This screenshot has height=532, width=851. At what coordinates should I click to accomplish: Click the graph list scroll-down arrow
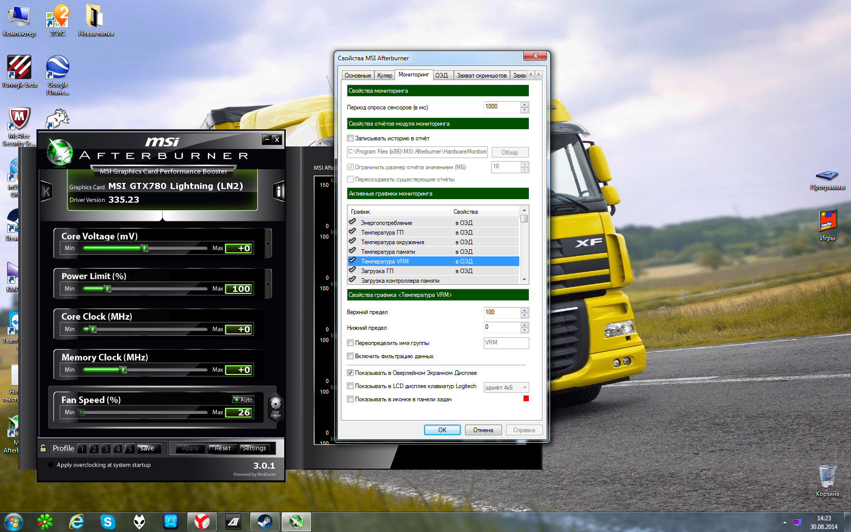[524, 280]
